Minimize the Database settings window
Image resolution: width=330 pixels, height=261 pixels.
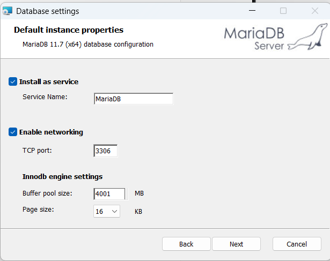[x=252, y=11]
